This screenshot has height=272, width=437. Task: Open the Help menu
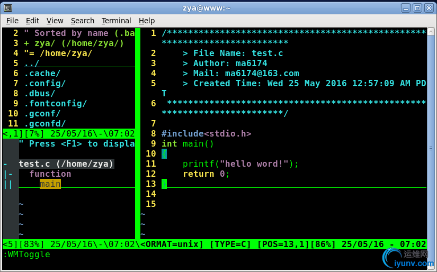coord(147,21)
